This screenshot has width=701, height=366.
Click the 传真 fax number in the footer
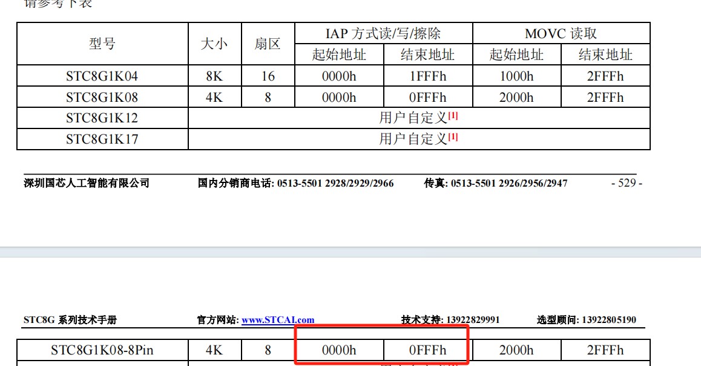coord(508,184)
